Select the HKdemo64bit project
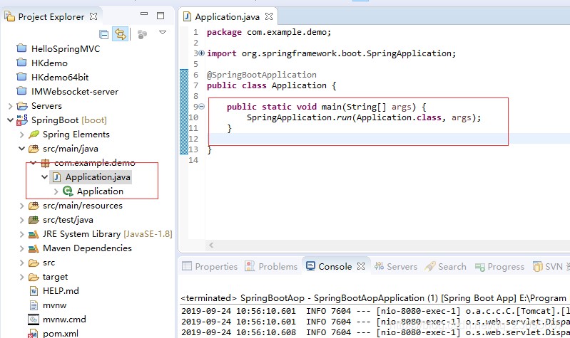The image size is (570, 338). point(60,78)
